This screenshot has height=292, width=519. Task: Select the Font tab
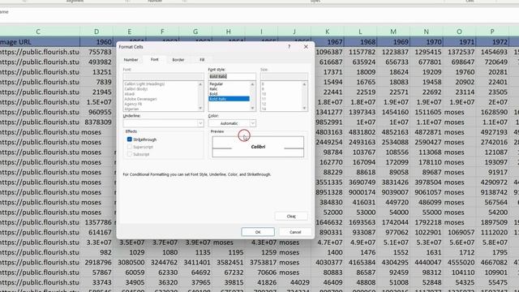pos(155,59)
